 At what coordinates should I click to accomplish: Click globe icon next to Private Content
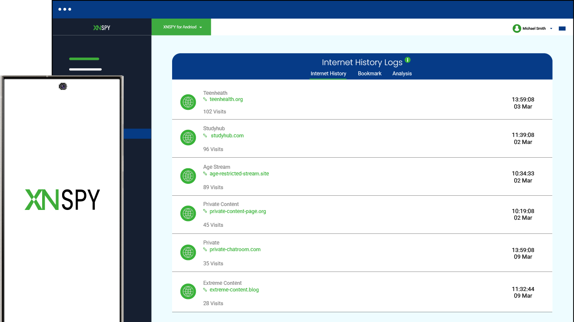(x=188, y=213)
